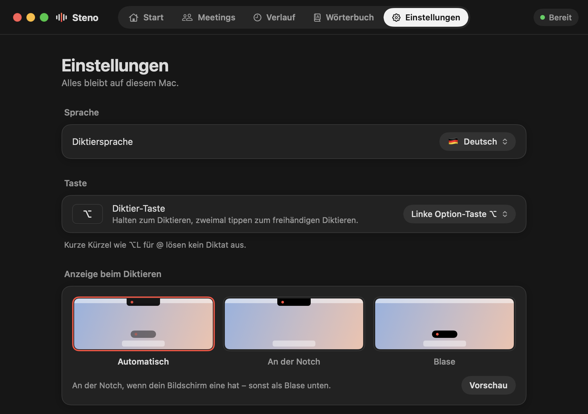Click the Bereit status indicator
Image resolution: width=588 pixels, height=414 pixels.
[x=556, y=17]
